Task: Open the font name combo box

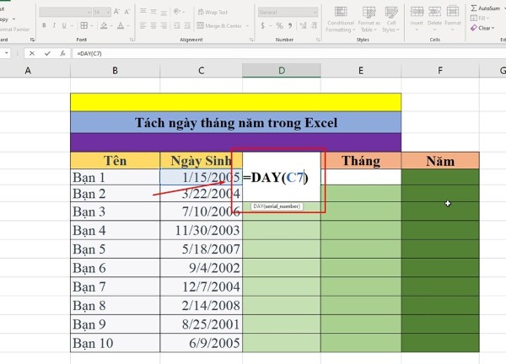Action: point(65,13)
